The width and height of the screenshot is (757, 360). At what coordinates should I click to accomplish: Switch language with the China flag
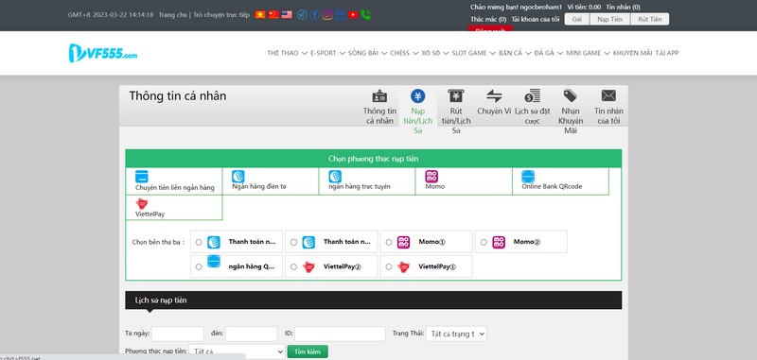click(273, 14)
